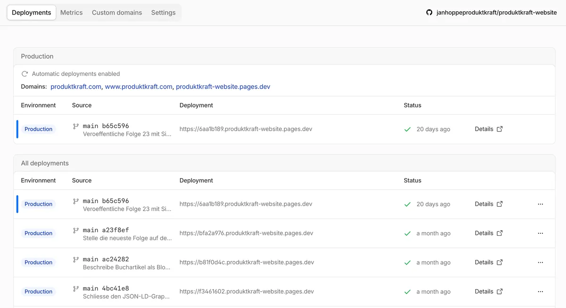Screen dimensions: 566x308
Task: Open the Deployments tab
Action: [31, 13]
